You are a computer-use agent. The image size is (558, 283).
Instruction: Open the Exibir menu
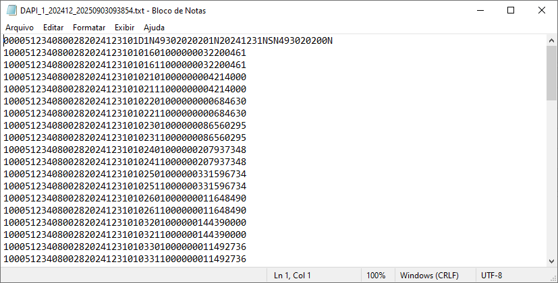point(124,28)
